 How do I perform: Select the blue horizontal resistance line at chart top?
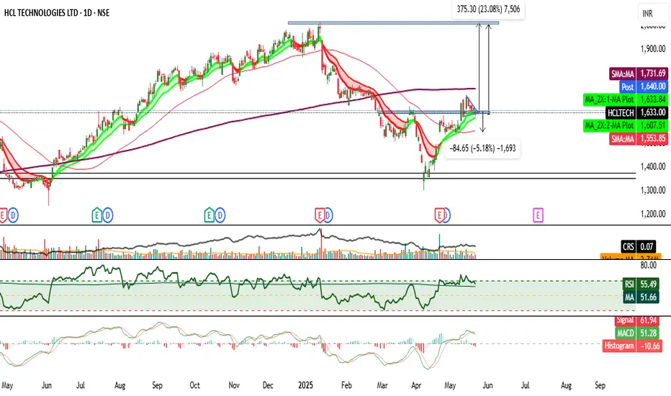coord(393,23)
